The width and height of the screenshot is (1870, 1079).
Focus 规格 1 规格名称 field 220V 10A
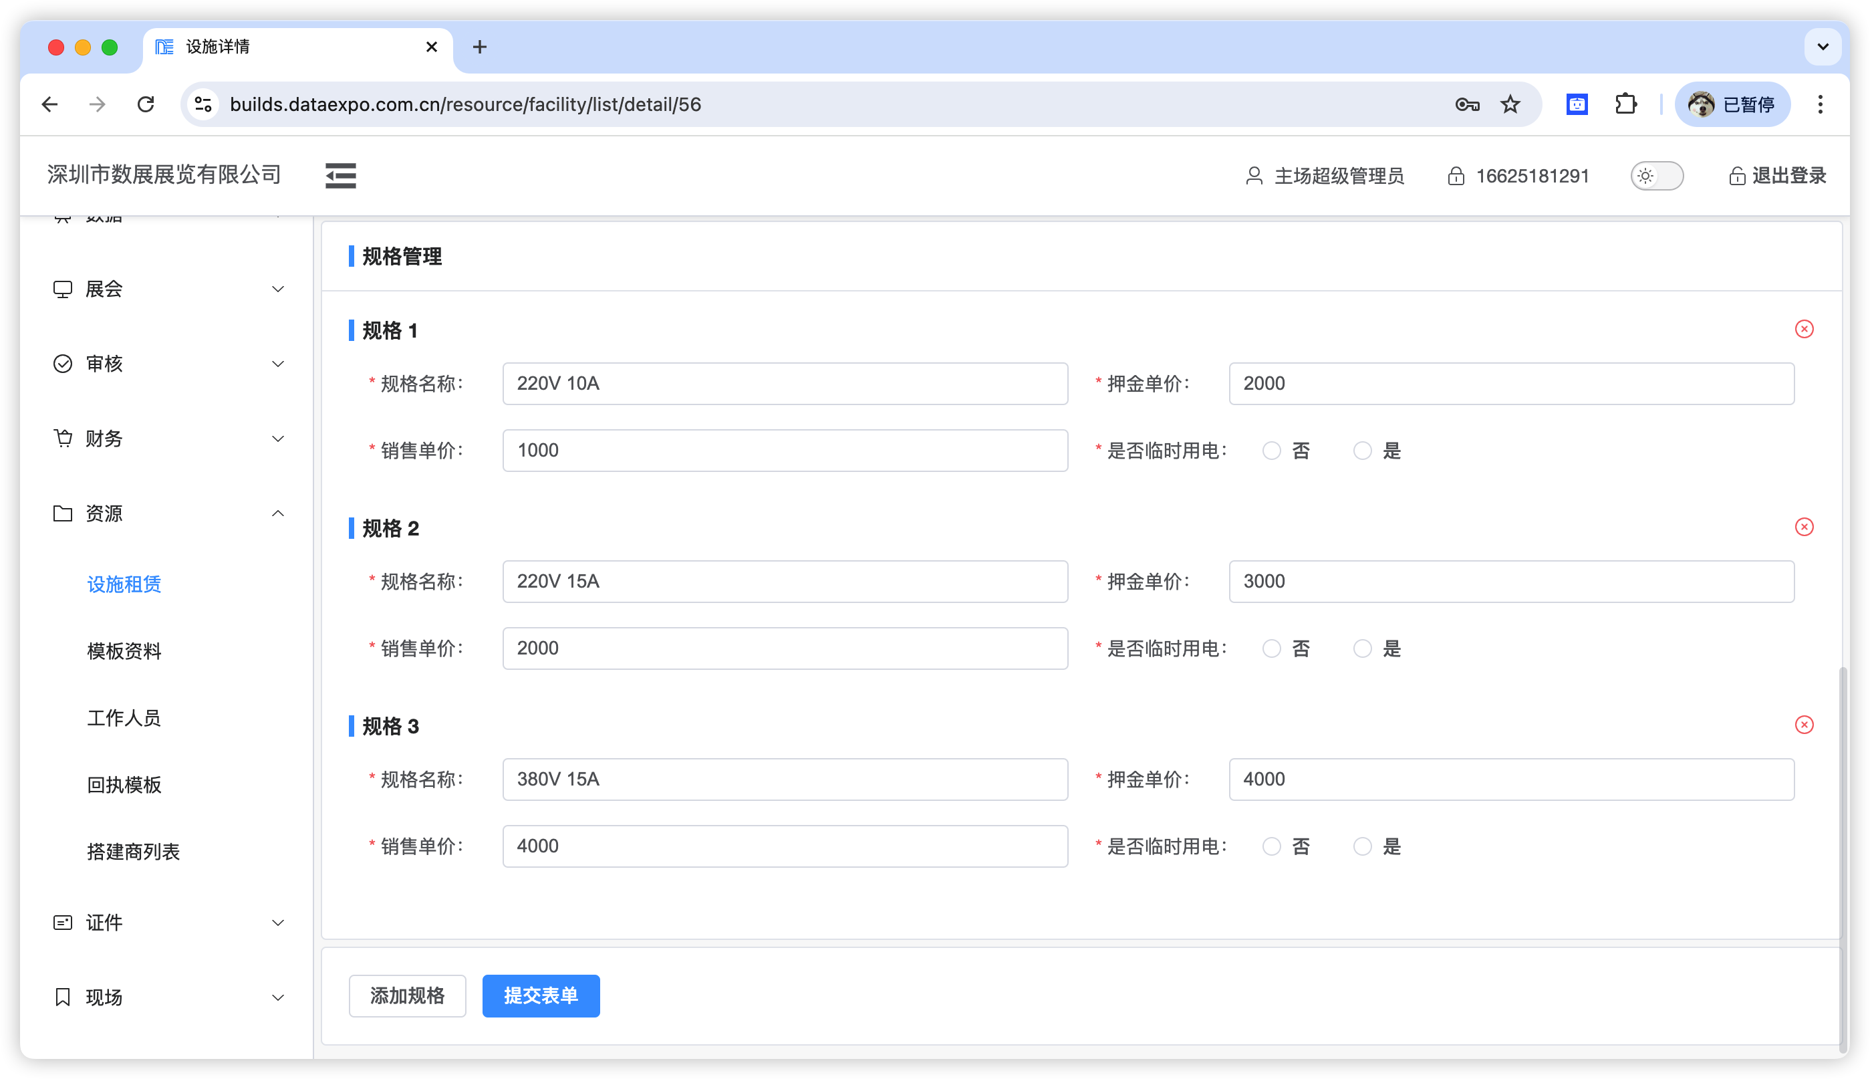785,384
